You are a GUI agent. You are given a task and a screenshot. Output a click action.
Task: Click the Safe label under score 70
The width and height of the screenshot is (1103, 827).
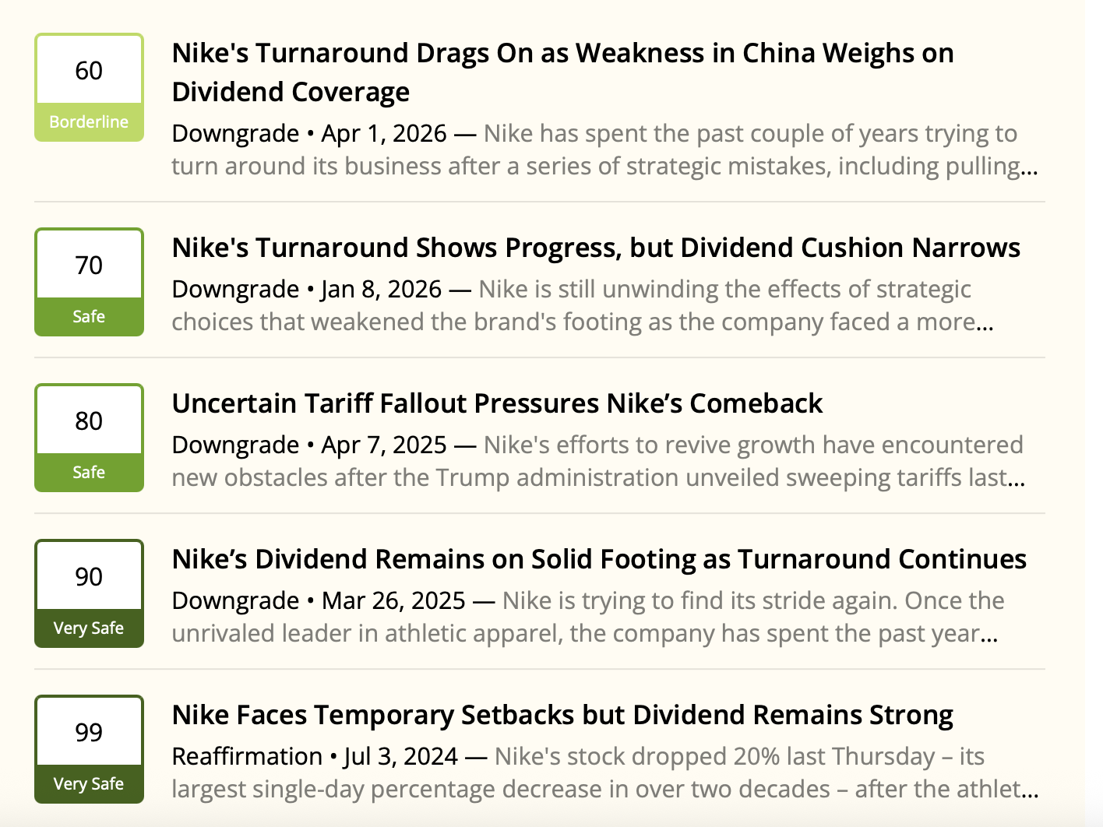(89, 317)
